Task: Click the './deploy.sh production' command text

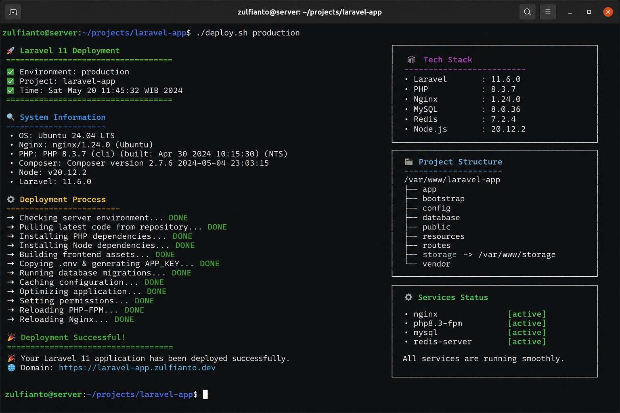Action: tap(248, 33)
